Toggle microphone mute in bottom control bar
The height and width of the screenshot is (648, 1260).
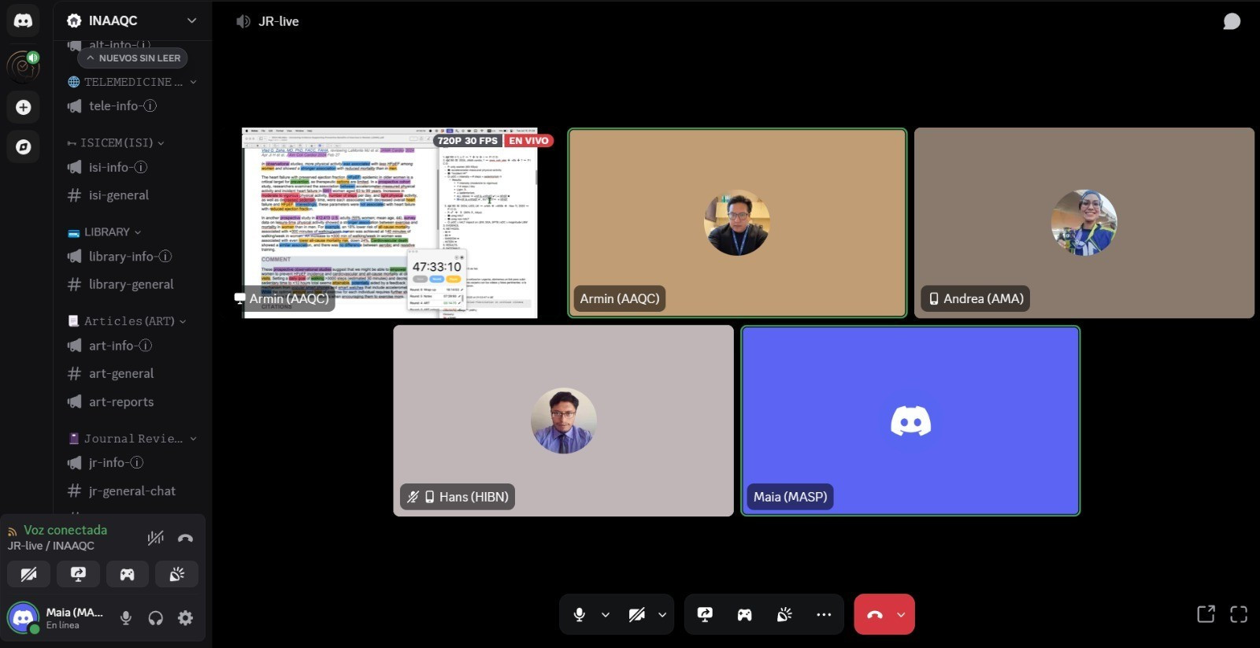[580, 615]
